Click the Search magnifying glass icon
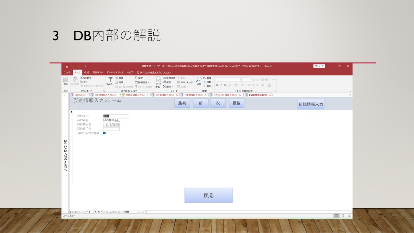The image size is (414, 233). pyautogui.click(x=199, y=80)
